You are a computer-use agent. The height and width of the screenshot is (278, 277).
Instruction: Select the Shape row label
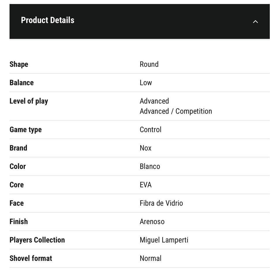pyautogui.click(x=19, y=64)
